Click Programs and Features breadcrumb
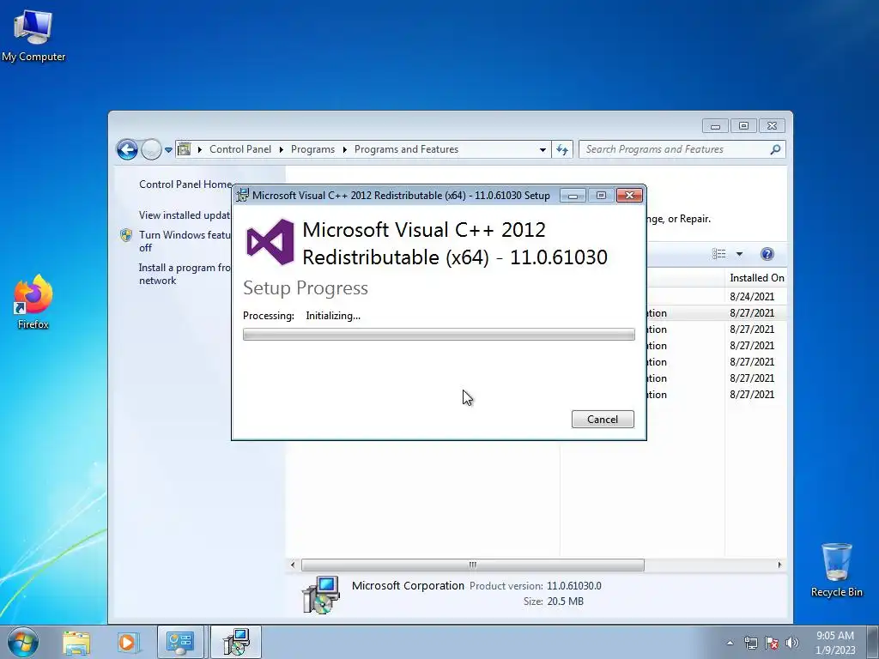This screenshot has height=659, width=879. [x=406, y=149]
